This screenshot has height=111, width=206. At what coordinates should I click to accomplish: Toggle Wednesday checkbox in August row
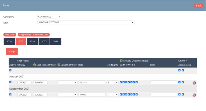pyautogui.click(x=129, y=82)
